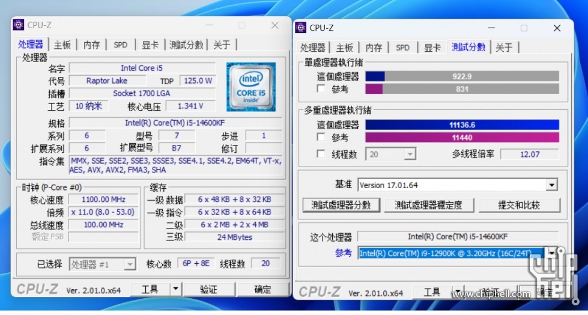Click code name field Raptor Lake

pyautogui.click(x=107, y=81)
